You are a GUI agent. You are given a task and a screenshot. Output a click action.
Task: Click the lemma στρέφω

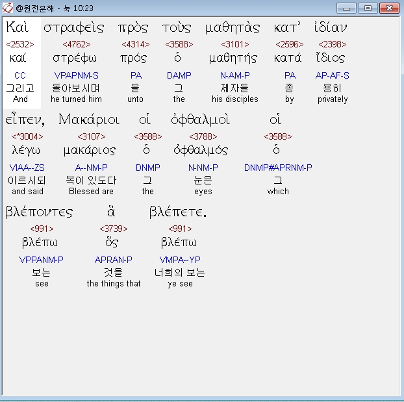coord(75,58)
